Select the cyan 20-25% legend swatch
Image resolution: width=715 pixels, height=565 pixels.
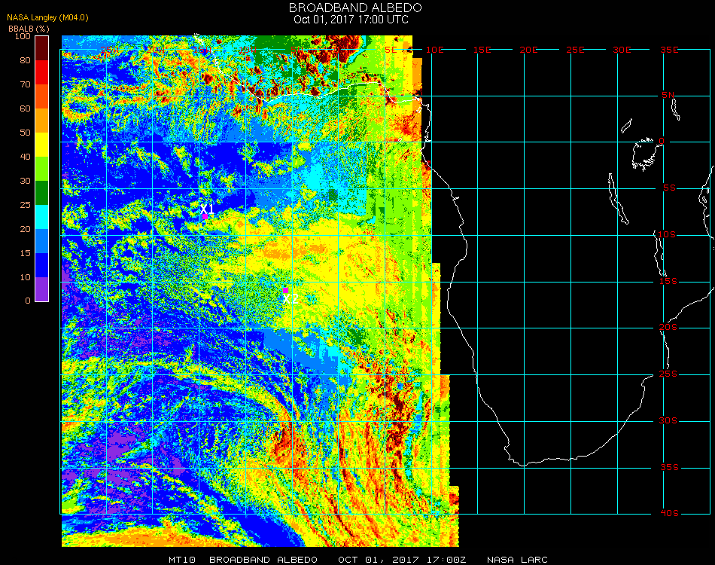pos(41,217)
